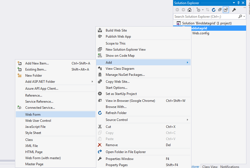Screen dimensions: 250x168
Task: Toggle Show All Files in Solution Explorer
Action: click(226, 10)
